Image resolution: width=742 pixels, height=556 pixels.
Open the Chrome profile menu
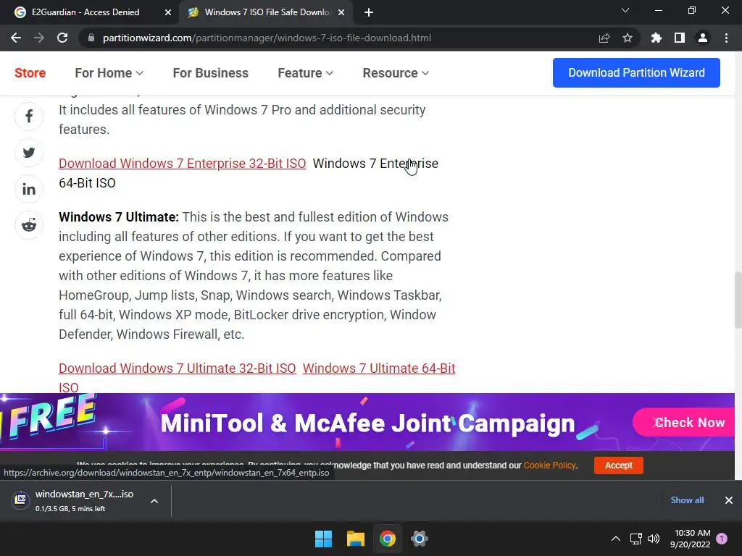click(x=703, y=38)
